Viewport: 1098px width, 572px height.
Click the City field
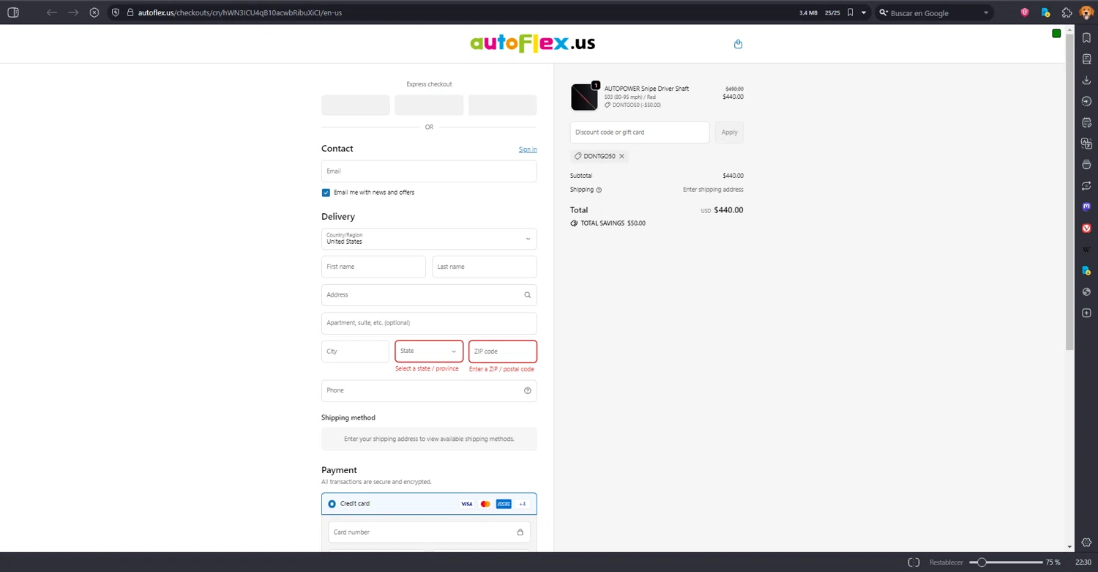click(x=355, y=352)
